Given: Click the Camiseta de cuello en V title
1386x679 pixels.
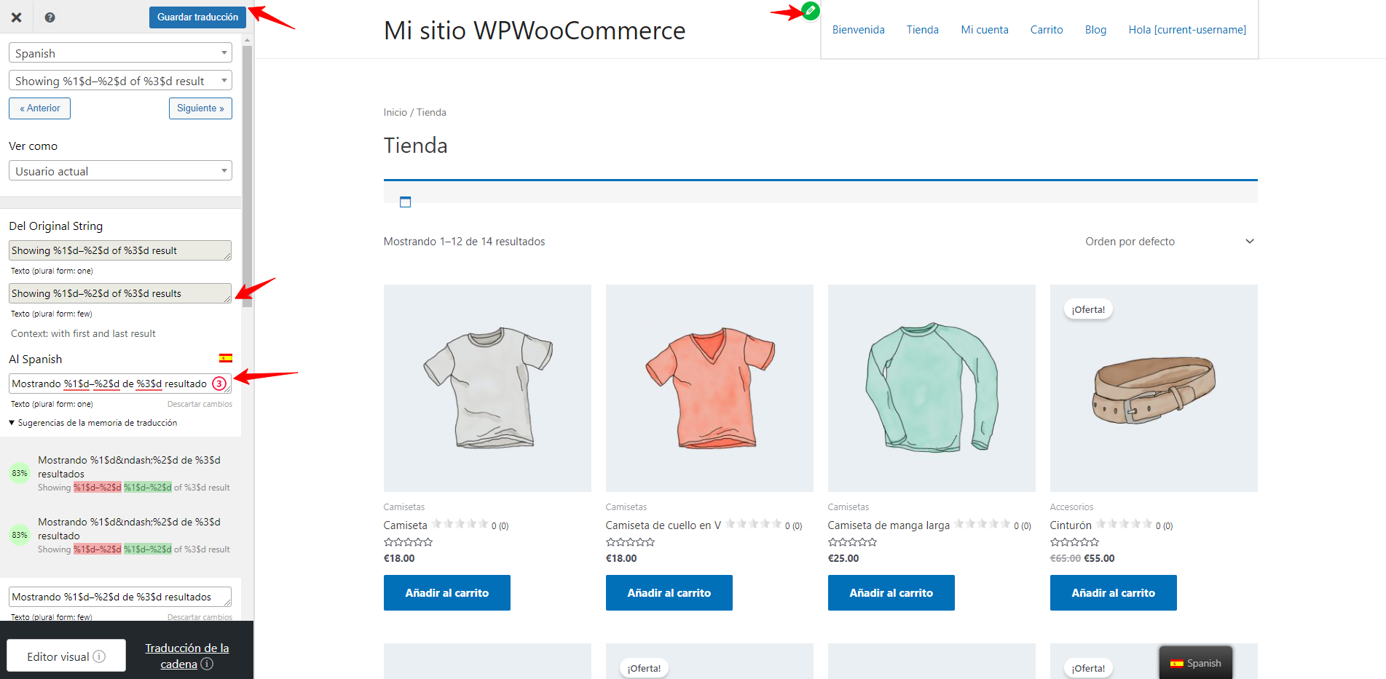Looking at the screenshot, I should coord(663,525).
